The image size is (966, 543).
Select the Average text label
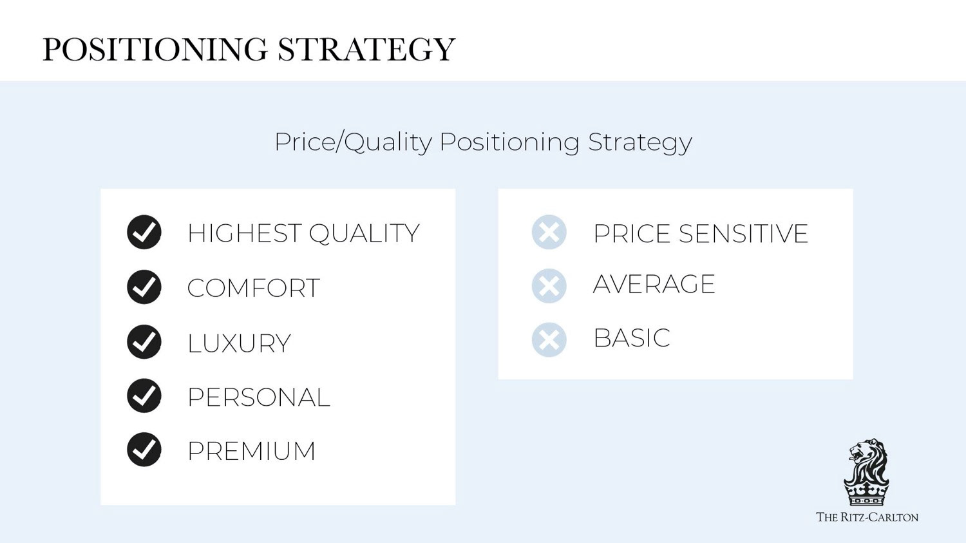[x=654, y=284]
